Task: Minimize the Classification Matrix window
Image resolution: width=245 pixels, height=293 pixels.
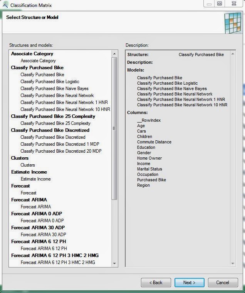Action: coord(209,3)
